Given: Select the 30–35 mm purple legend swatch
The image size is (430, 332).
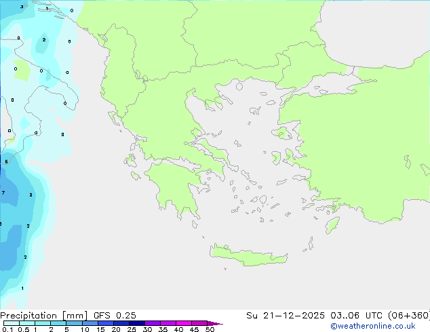Looking at the screenshot, I should (153, 323).
